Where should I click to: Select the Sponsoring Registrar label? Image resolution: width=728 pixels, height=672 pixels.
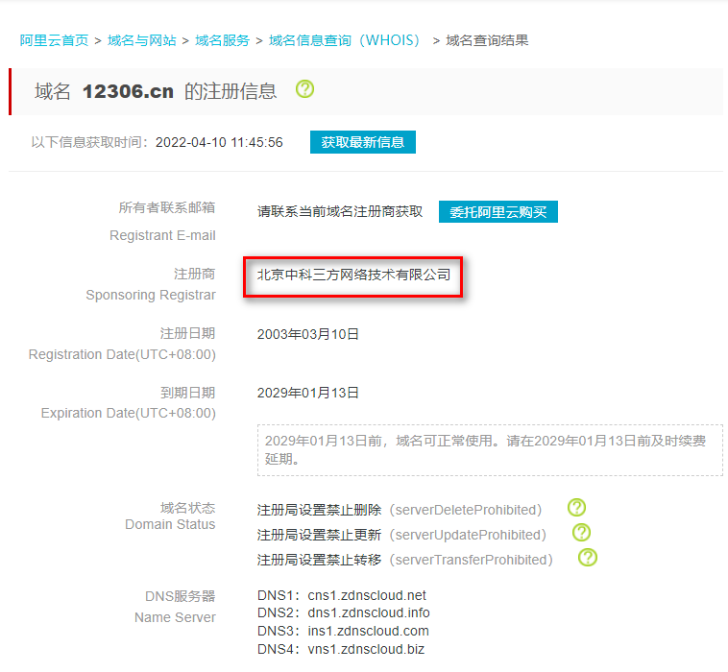[151, 295]
